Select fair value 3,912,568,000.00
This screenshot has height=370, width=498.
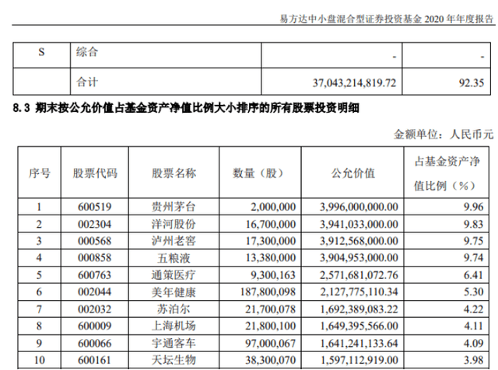[359, 241]
